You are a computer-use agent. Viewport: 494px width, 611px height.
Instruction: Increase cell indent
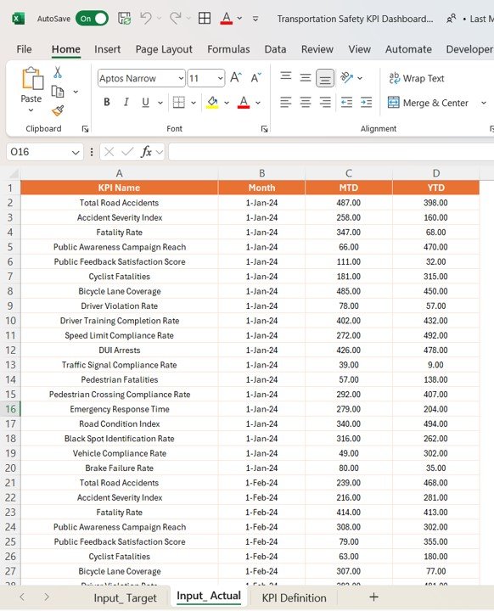[366, 103]
